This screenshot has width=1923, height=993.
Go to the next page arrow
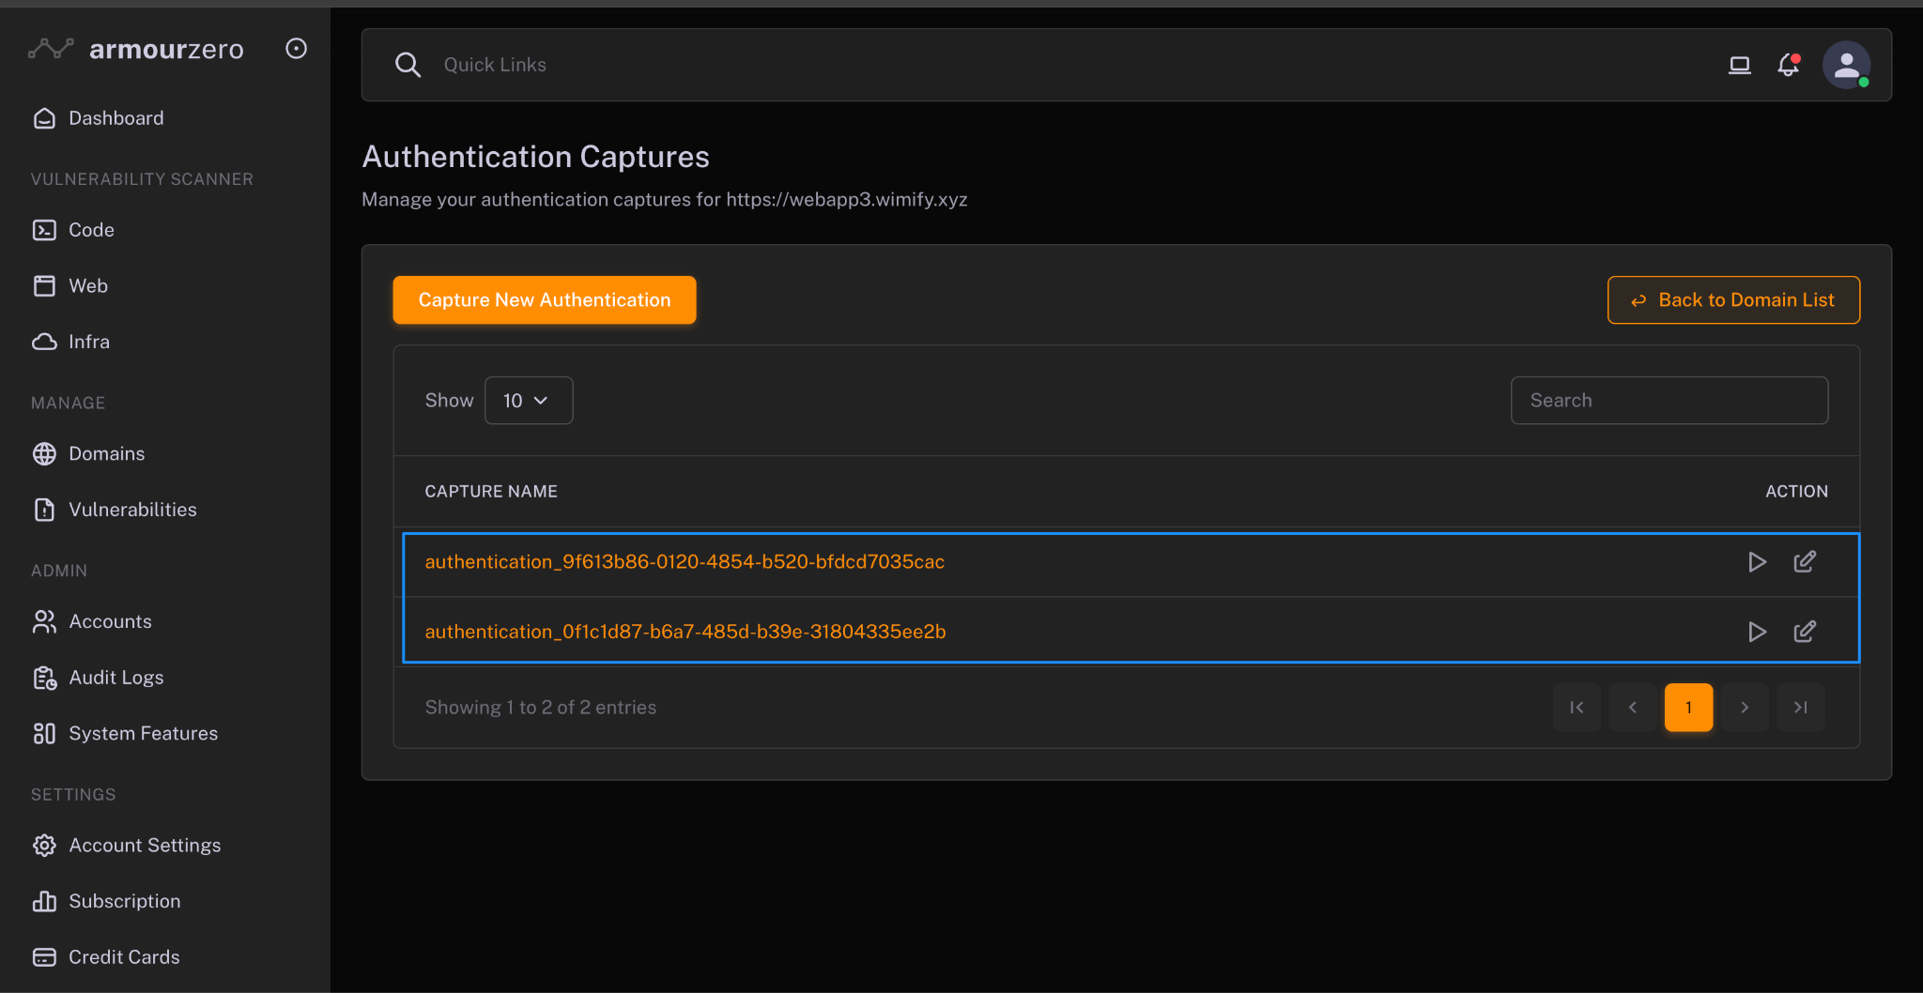(x=1744, y=708)
